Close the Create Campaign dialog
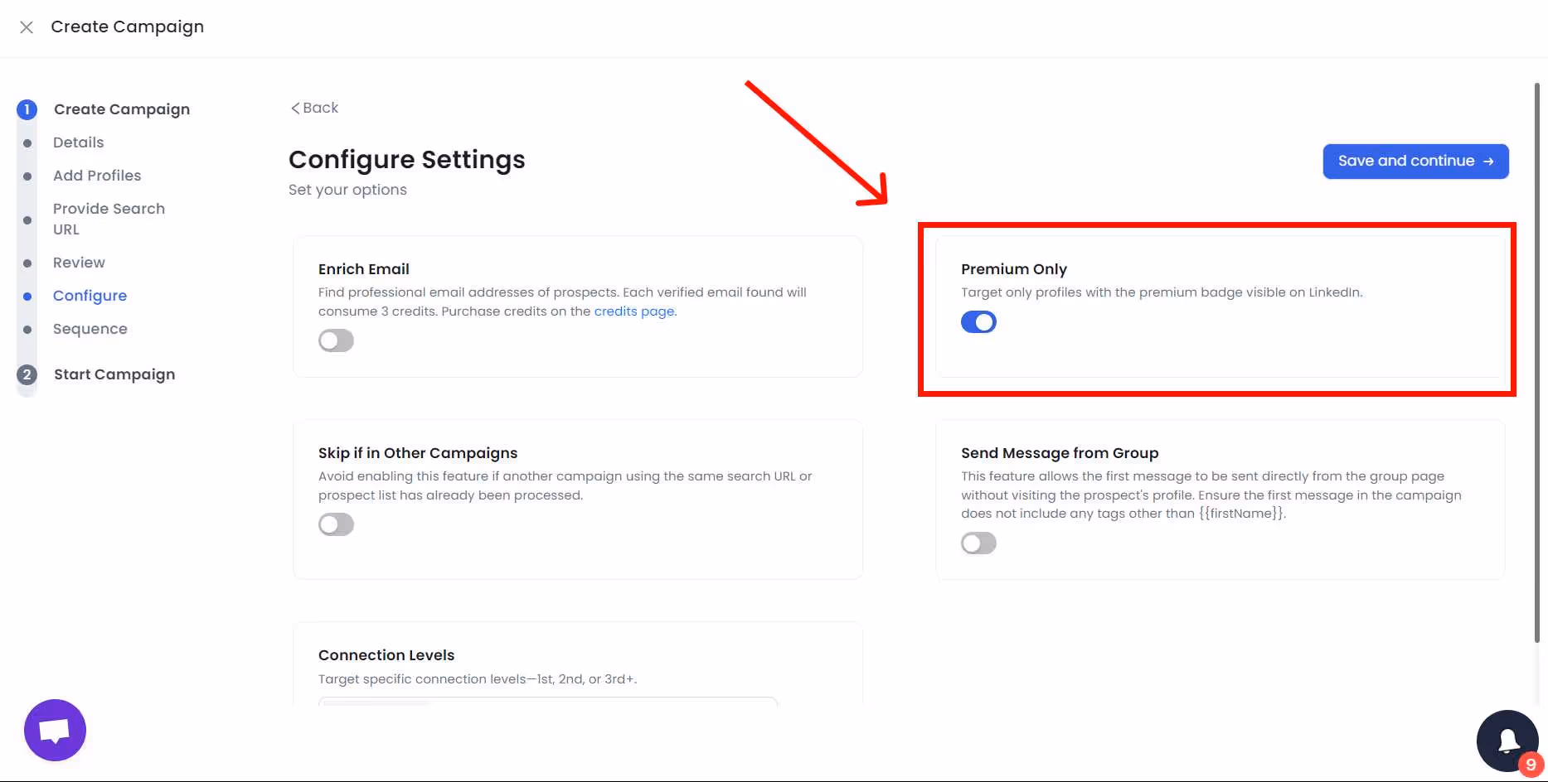The height and width of the screenshot is (782, 1548). coord(27,27)
